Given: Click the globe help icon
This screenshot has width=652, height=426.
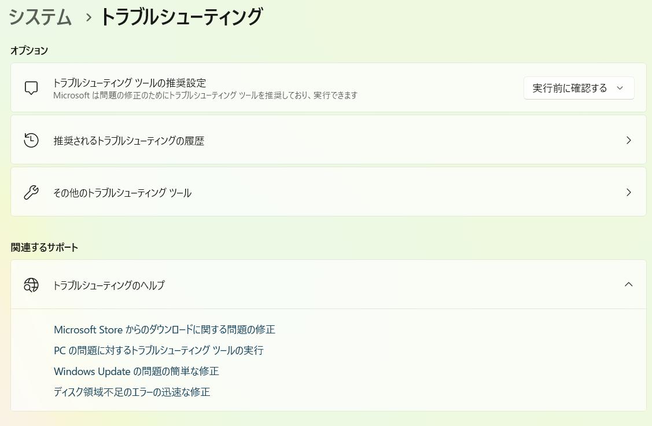Looking at the screenshot, I should (x=31, y=285).
